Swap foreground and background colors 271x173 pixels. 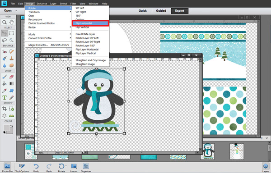click(x=12, y=126)
